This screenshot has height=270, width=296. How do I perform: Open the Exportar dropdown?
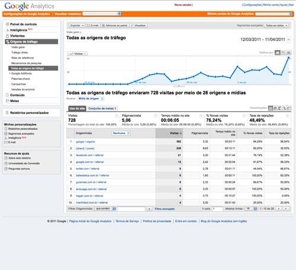(x=77, y=25)
